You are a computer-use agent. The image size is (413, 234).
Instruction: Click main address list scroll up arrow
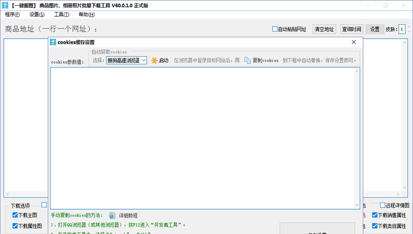click(x=405, y=42)
